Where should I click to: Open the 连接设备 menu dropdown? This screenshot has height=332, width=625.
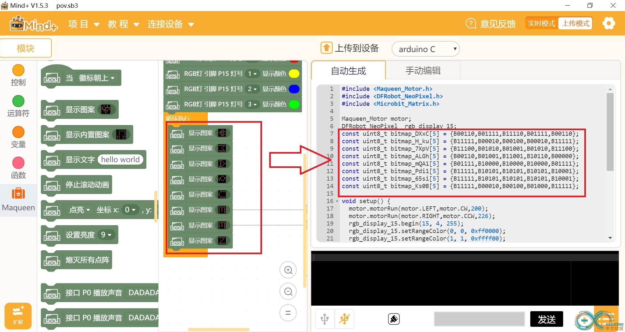[171, 24]
